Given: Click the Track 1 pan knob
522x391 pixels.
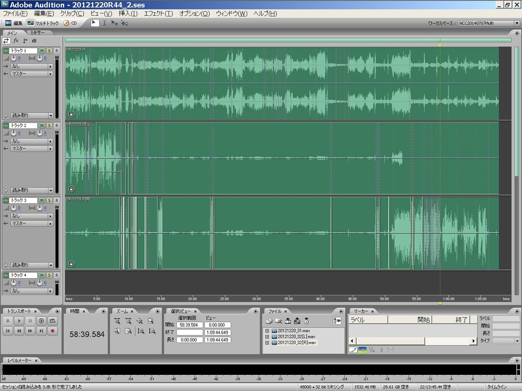Looking at the screenshot, I should tap(40, 58).
